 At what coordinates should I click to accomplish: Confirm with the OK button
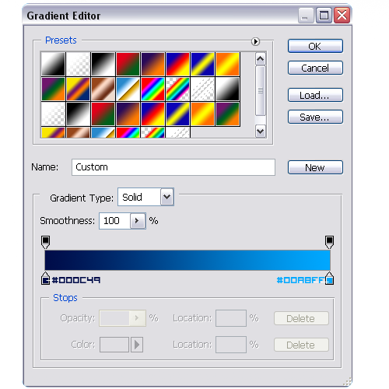315,46
